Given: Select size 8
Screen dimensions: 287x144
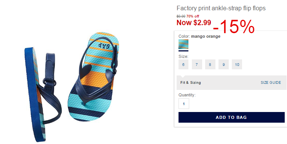Looking at the screenshot, I should (210, 64).
